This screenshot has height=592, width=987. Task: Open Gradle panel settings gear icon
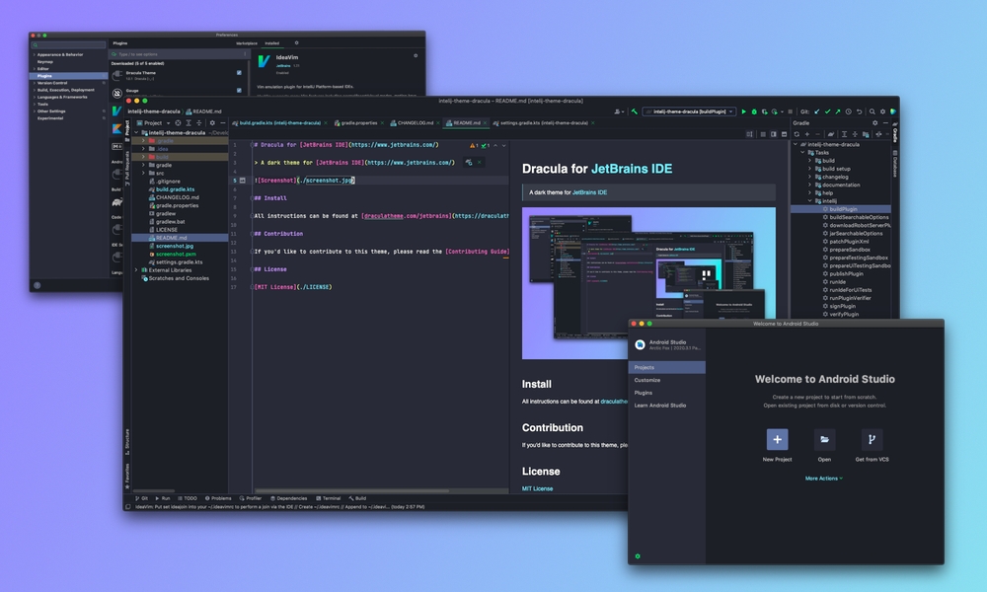(x=874, y=122)
